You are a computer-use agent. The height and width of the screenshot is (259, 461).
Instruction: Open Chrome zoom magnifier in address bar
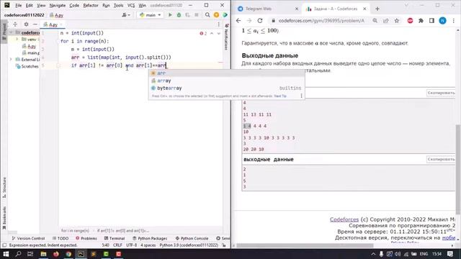375,21
